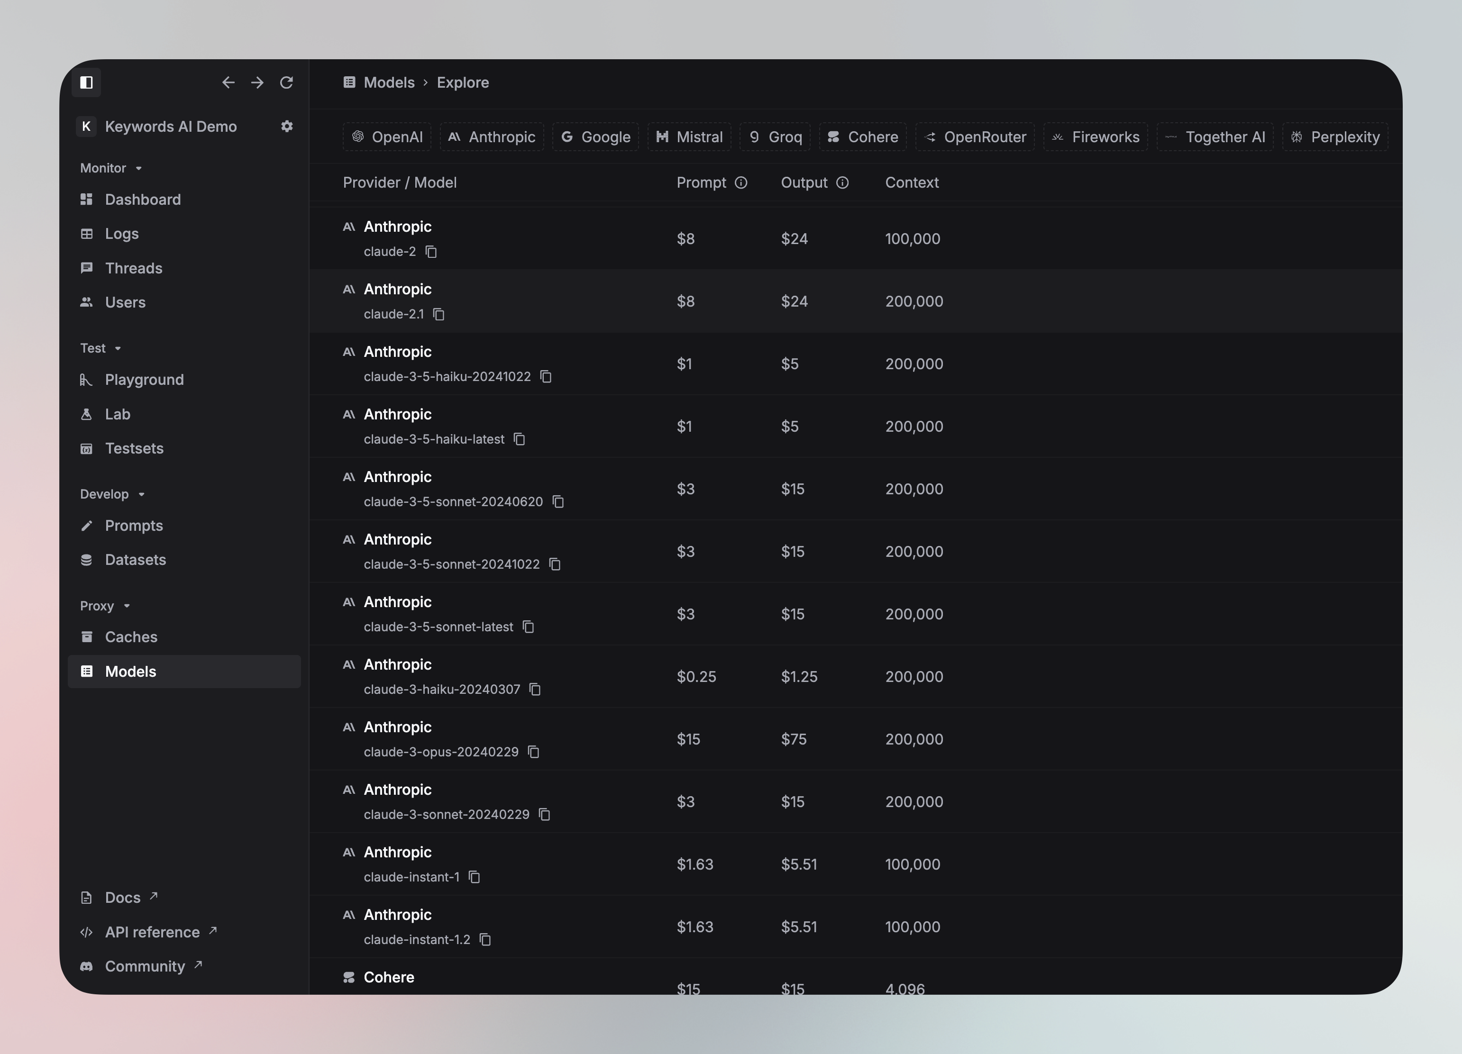Collapse the Develop section

click(x=112, y=494)
